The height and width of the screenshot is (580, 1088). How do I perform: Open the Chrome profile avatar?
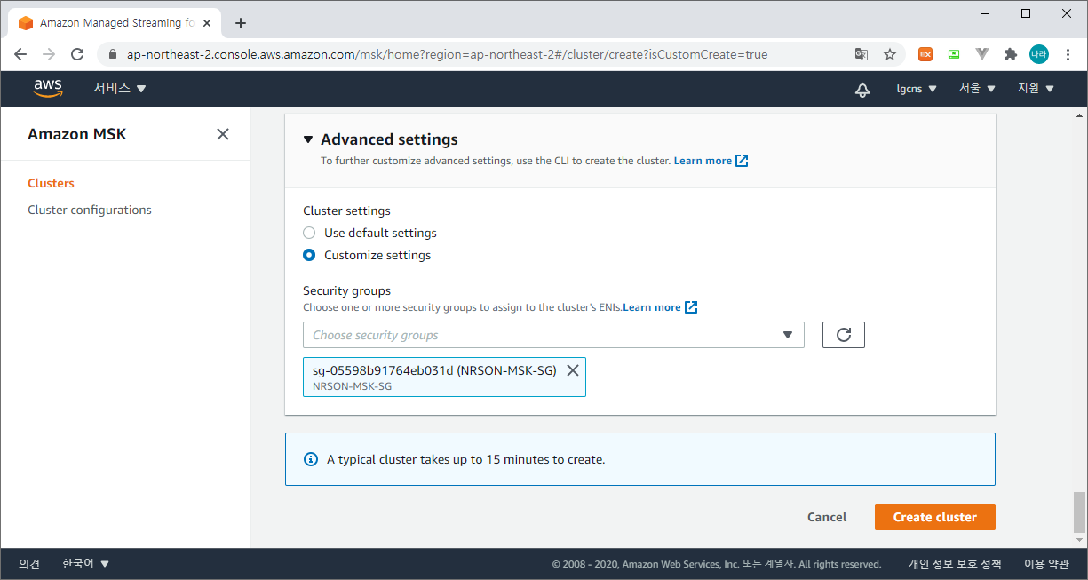(x=1039, y=54)
